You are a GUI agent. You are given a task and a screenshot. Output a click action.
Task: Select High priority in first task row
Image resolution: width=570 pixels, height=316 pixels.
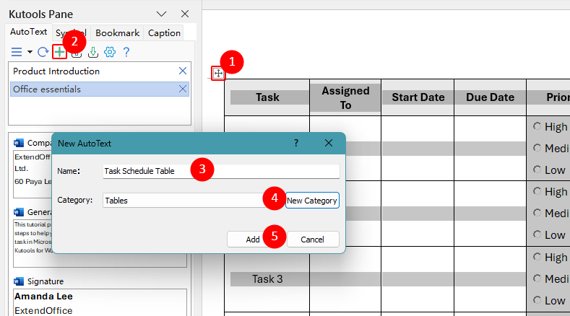point(537,126)
